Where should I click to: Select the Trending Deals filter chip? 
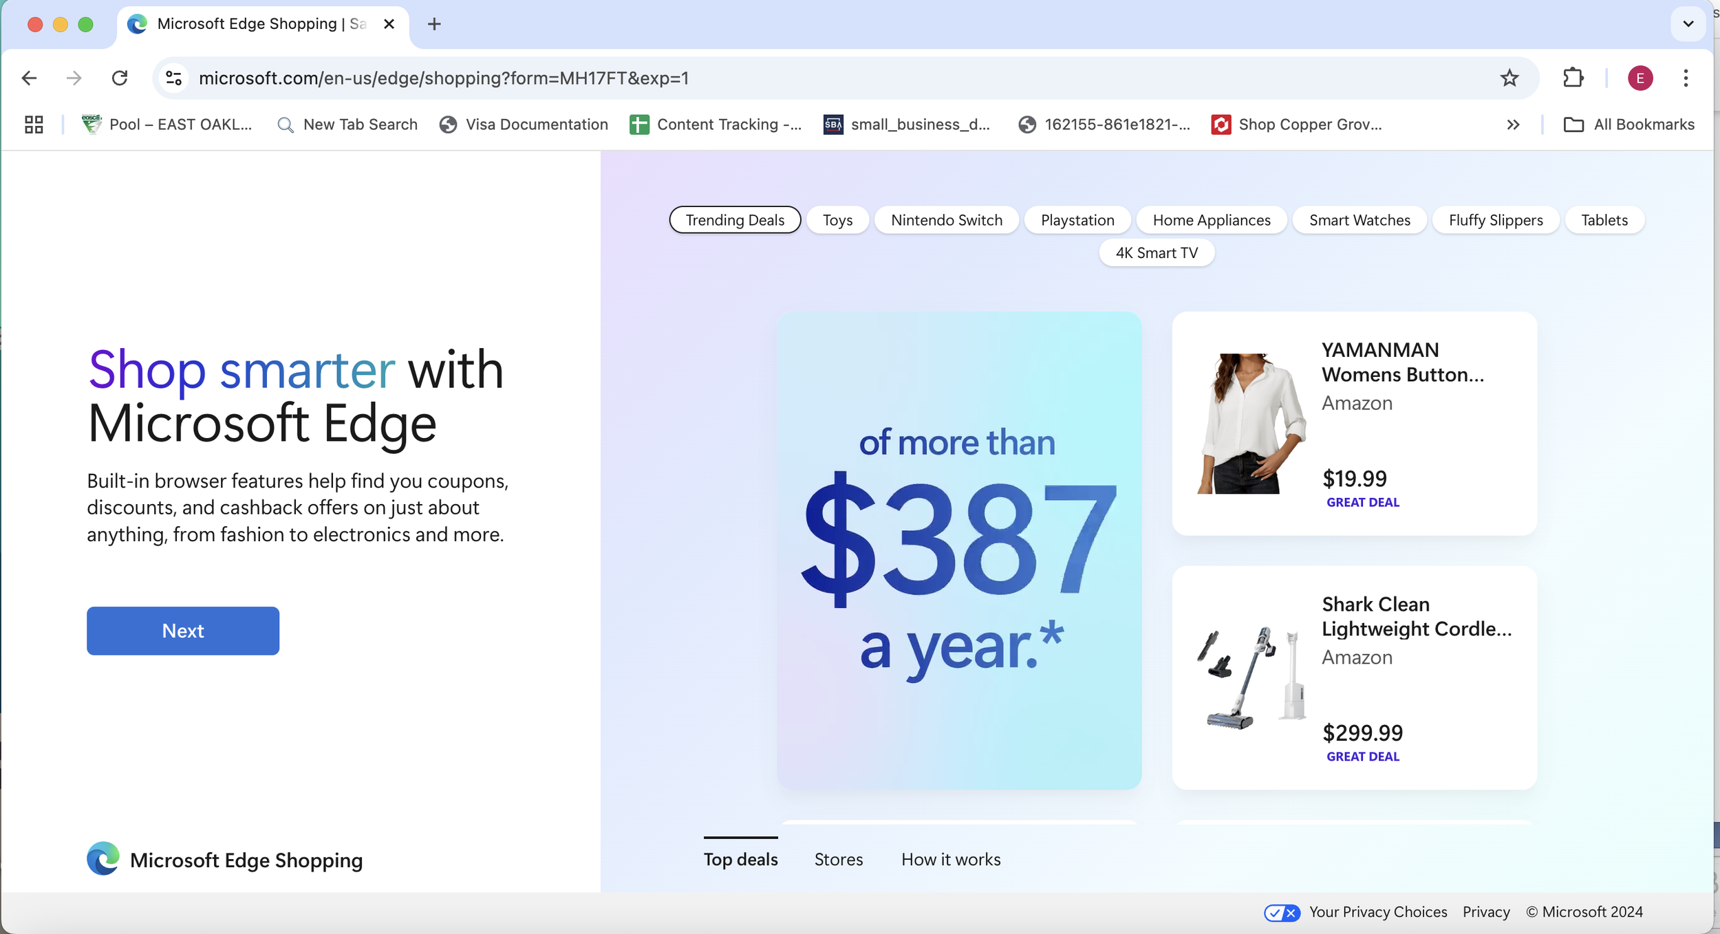[x=734, y=220]
